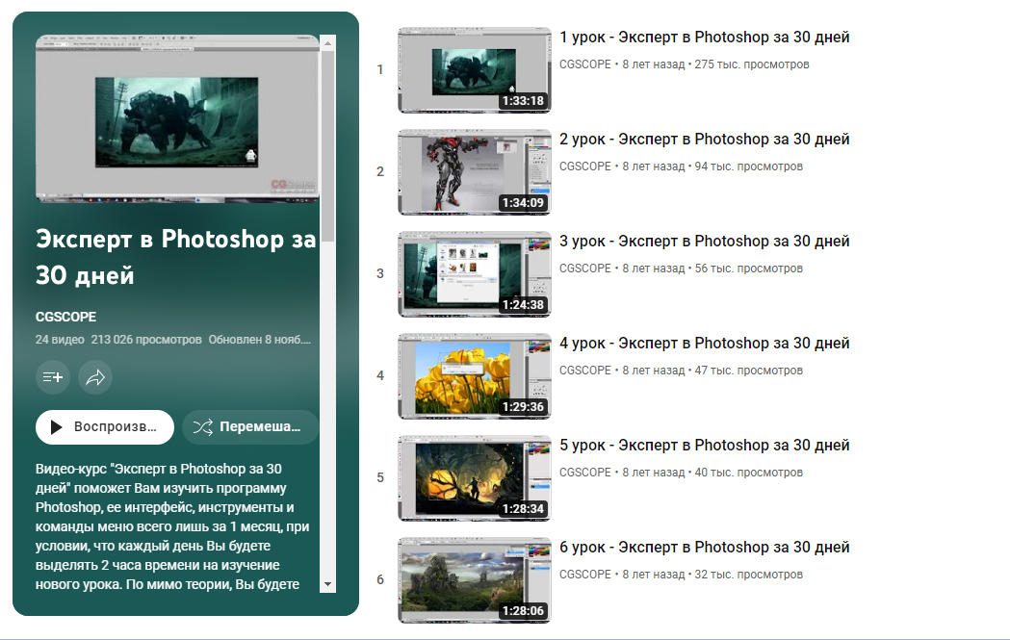Click the '24 видео' count text
Image resolution: width=1010 pixels, height=640 pixels.
60,340
